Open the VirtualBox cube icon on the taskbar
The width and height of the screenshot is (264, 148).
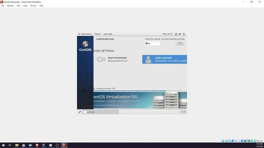[x=44, y=145]
